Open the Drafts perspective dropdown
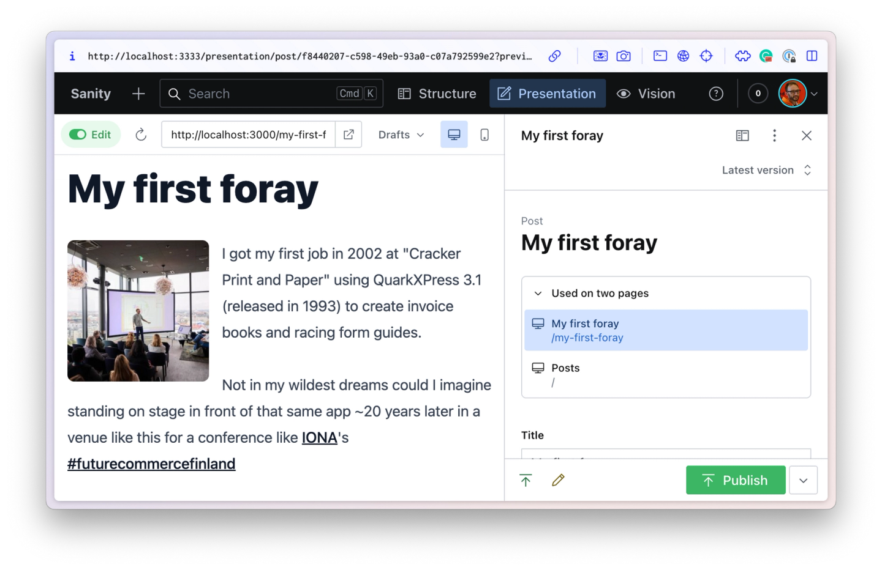This screenshot has height=570, width=882. [x=401, y=135]
